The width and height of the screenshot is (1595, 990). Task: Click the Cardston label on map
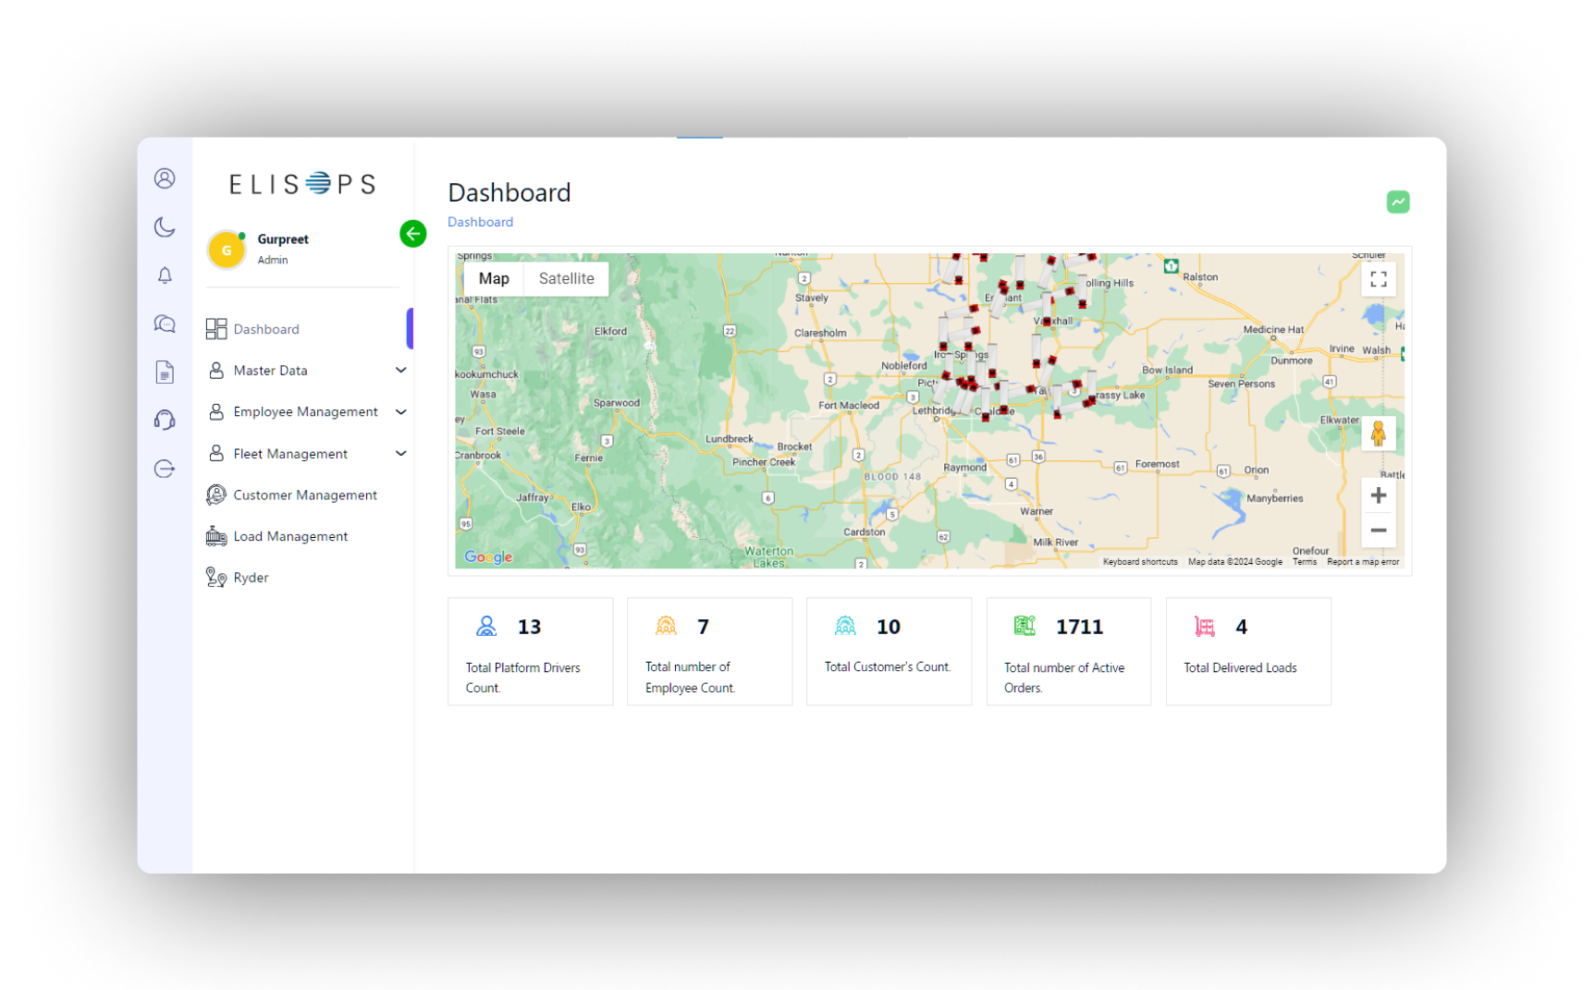[x=865, y=532]
